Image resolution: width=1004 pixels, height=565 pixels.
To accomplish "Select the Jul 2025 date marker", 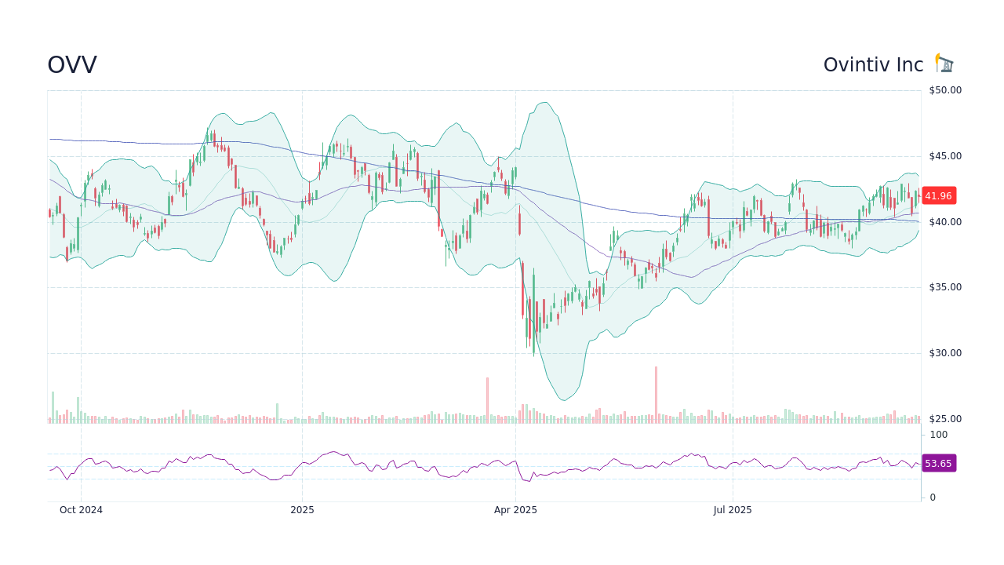I will click(733, 510).
